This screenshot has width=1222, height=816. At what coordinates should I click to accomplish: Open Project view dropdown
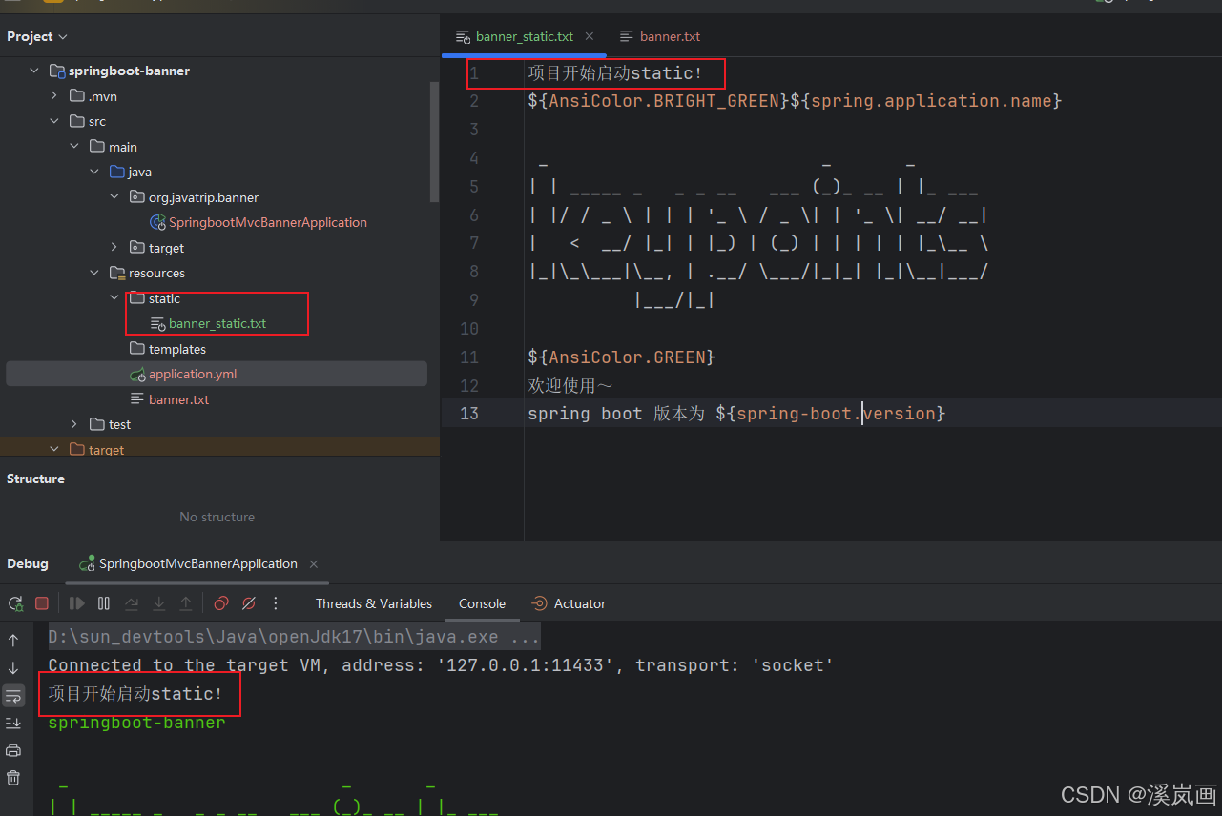[x=37, y=36]
